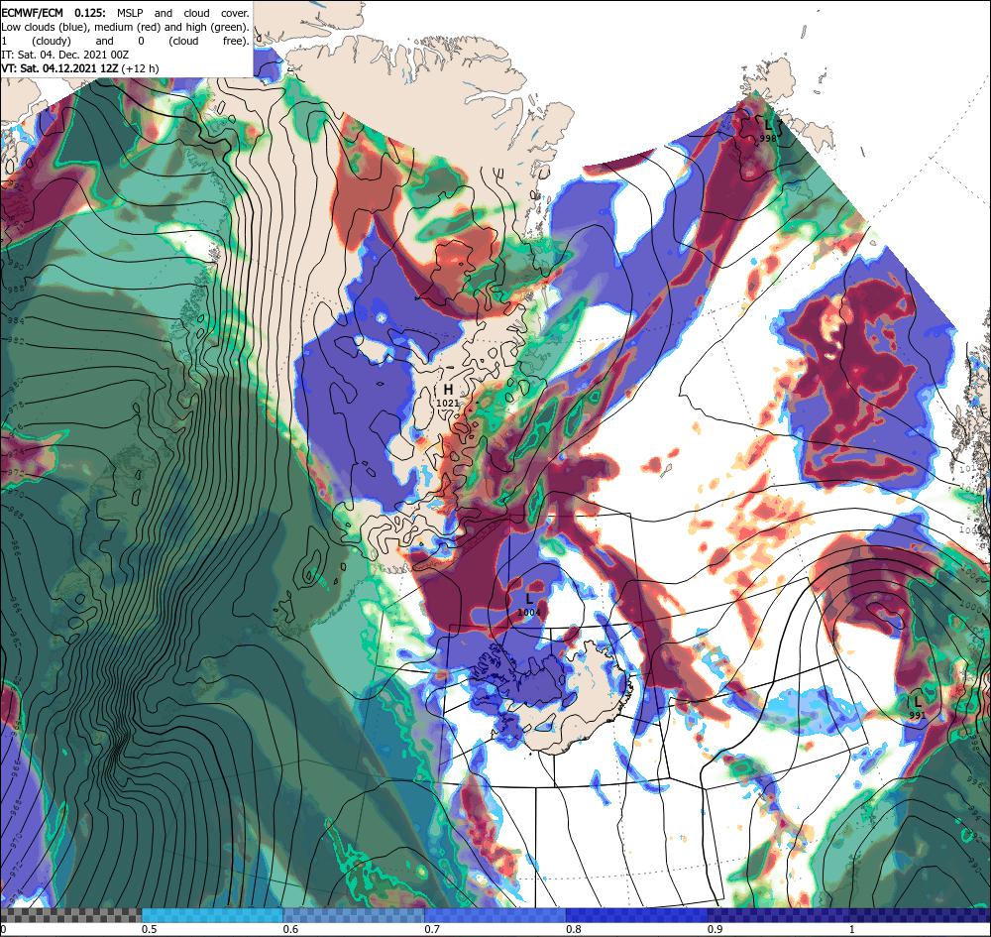Select the light blue 0.5–0.6 legend segment
Screen dimensions: 991x937
coord(212,915)
